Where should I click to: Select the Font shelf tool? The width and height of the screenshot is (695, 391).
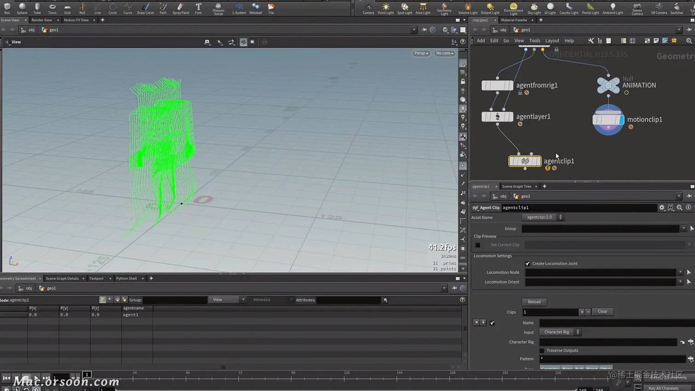(198, 8)
